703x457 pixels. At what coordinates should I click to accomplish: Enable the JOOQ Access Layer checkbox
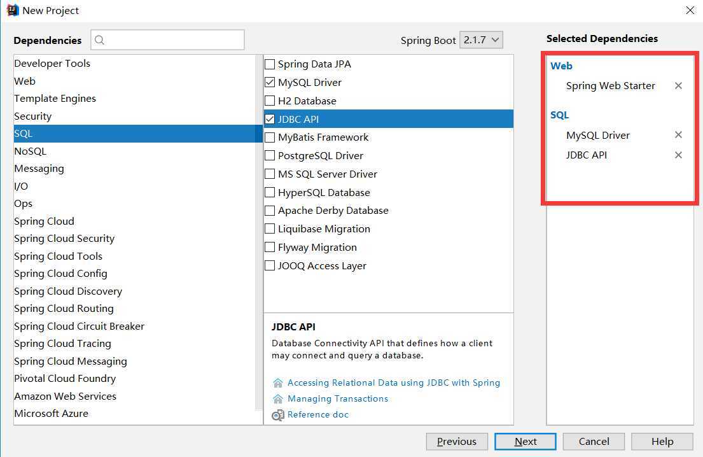(270, 265)
